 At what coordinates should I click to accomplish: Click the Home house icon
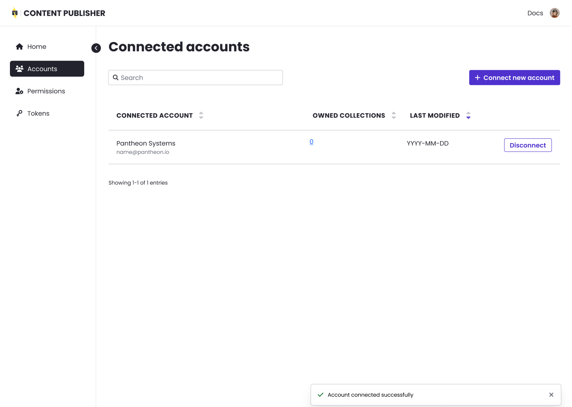[19, 47]
